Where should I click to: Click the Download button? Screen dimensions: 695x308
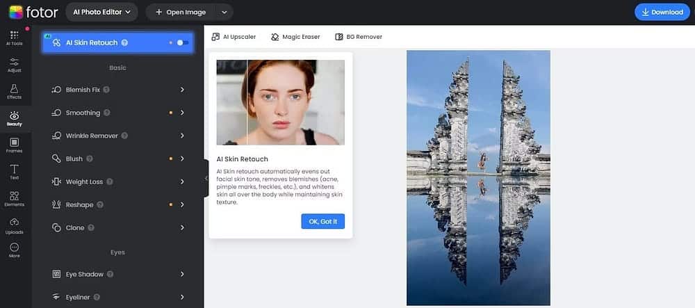click(x=662, y=12)
